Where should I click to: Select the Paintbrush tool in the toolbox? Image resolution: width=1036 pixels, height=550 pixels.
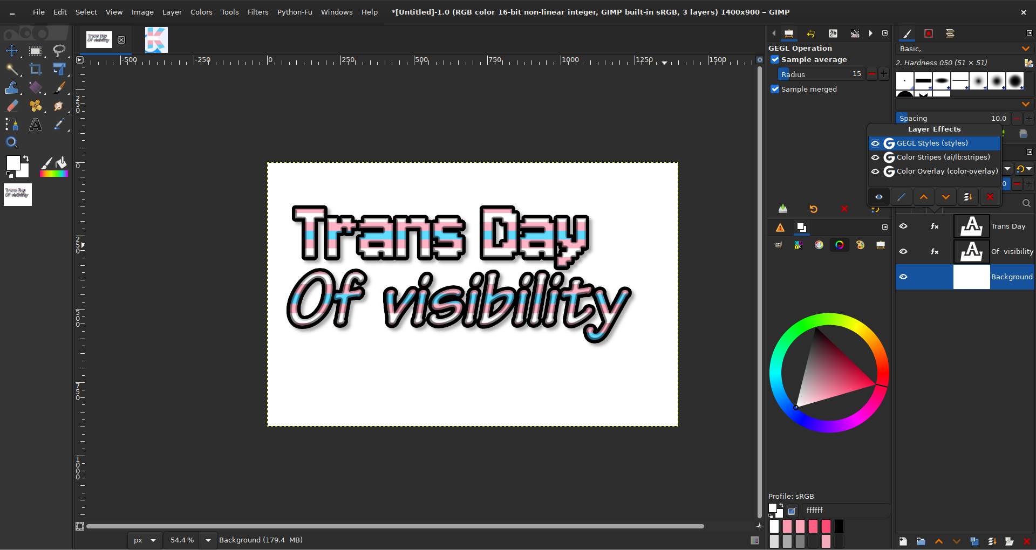tap(59, 88)
